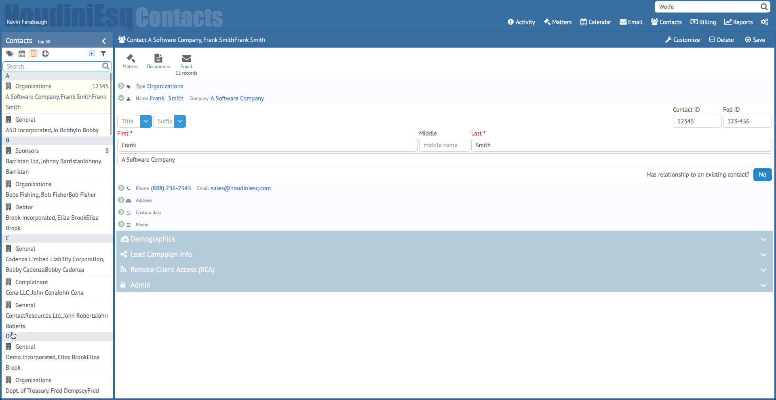Open the Title dropdown arrow
776x400 pixels.
pyautogui.click(x=146, y=121)
